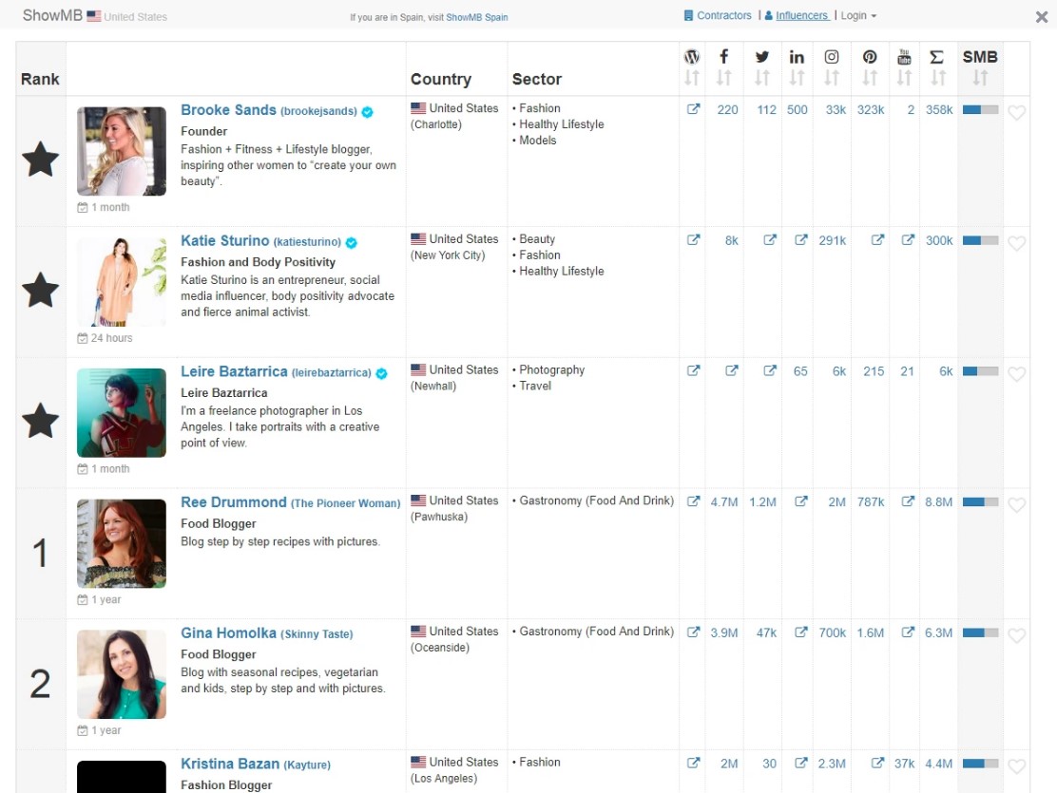Toggle heart favorite for Leire Baztarrica

click(1016, 374)
